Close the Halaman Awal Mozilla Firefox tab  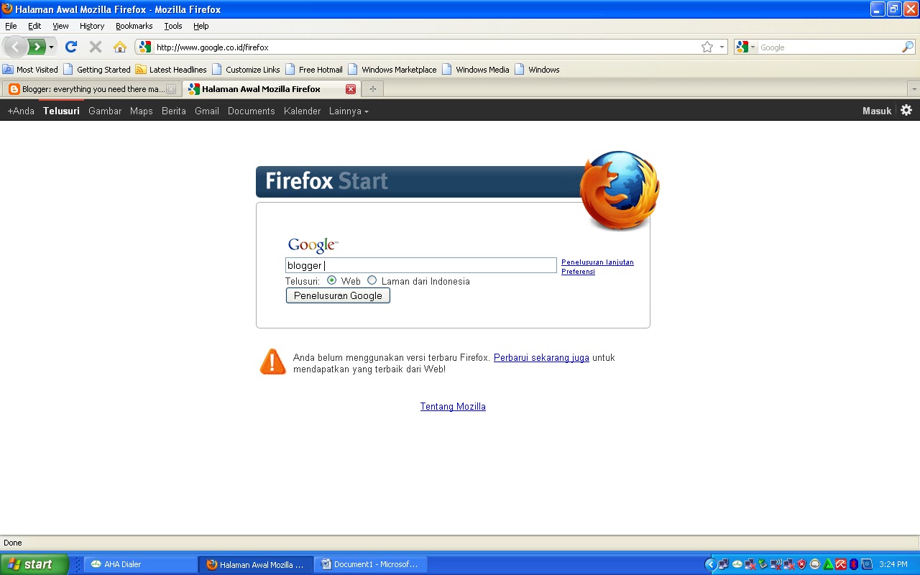(x=351, y=89)
